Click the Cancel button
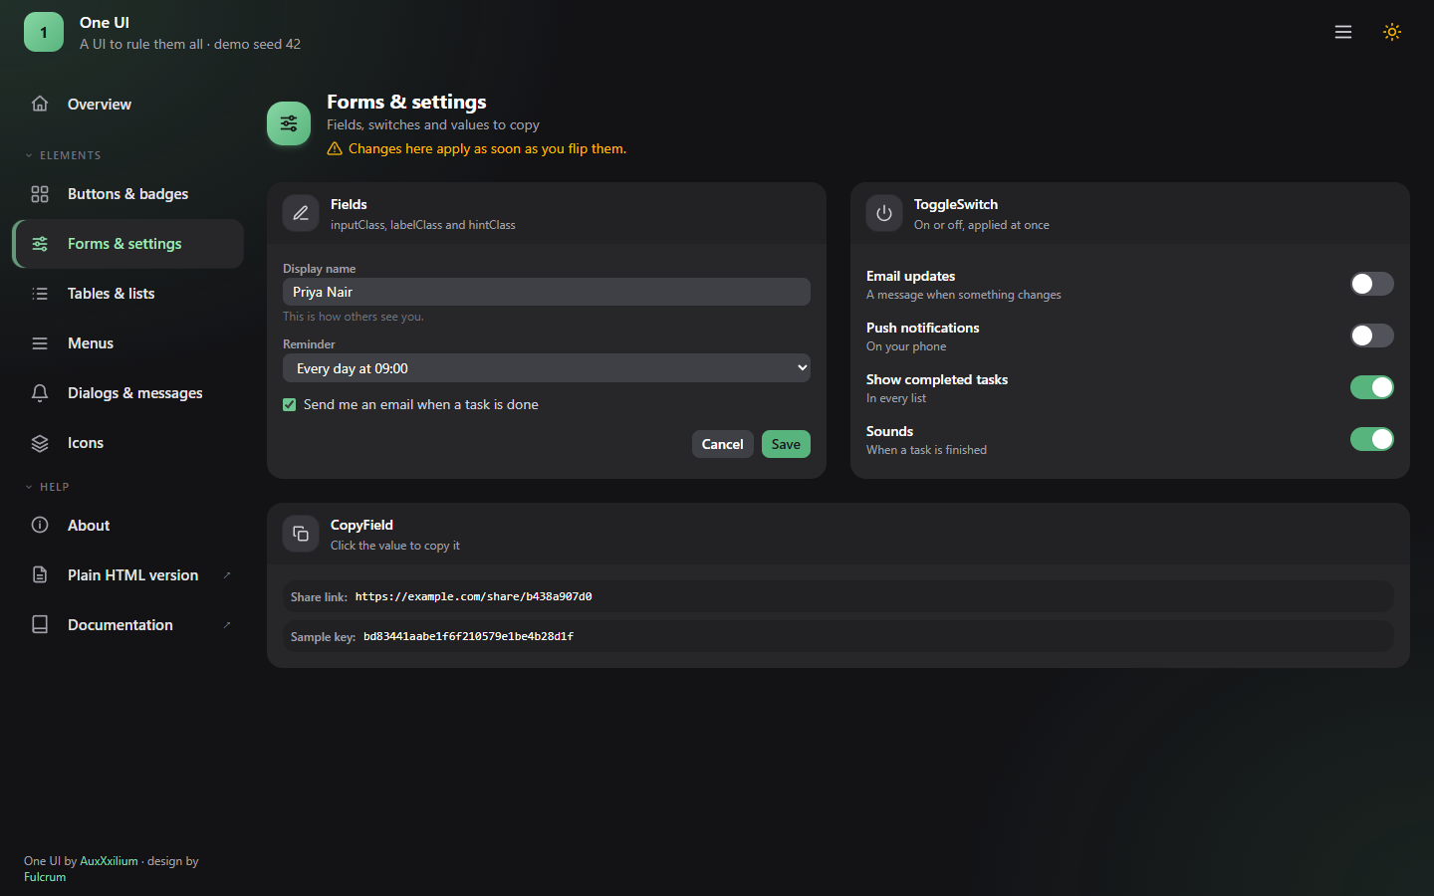 point(723,444)
